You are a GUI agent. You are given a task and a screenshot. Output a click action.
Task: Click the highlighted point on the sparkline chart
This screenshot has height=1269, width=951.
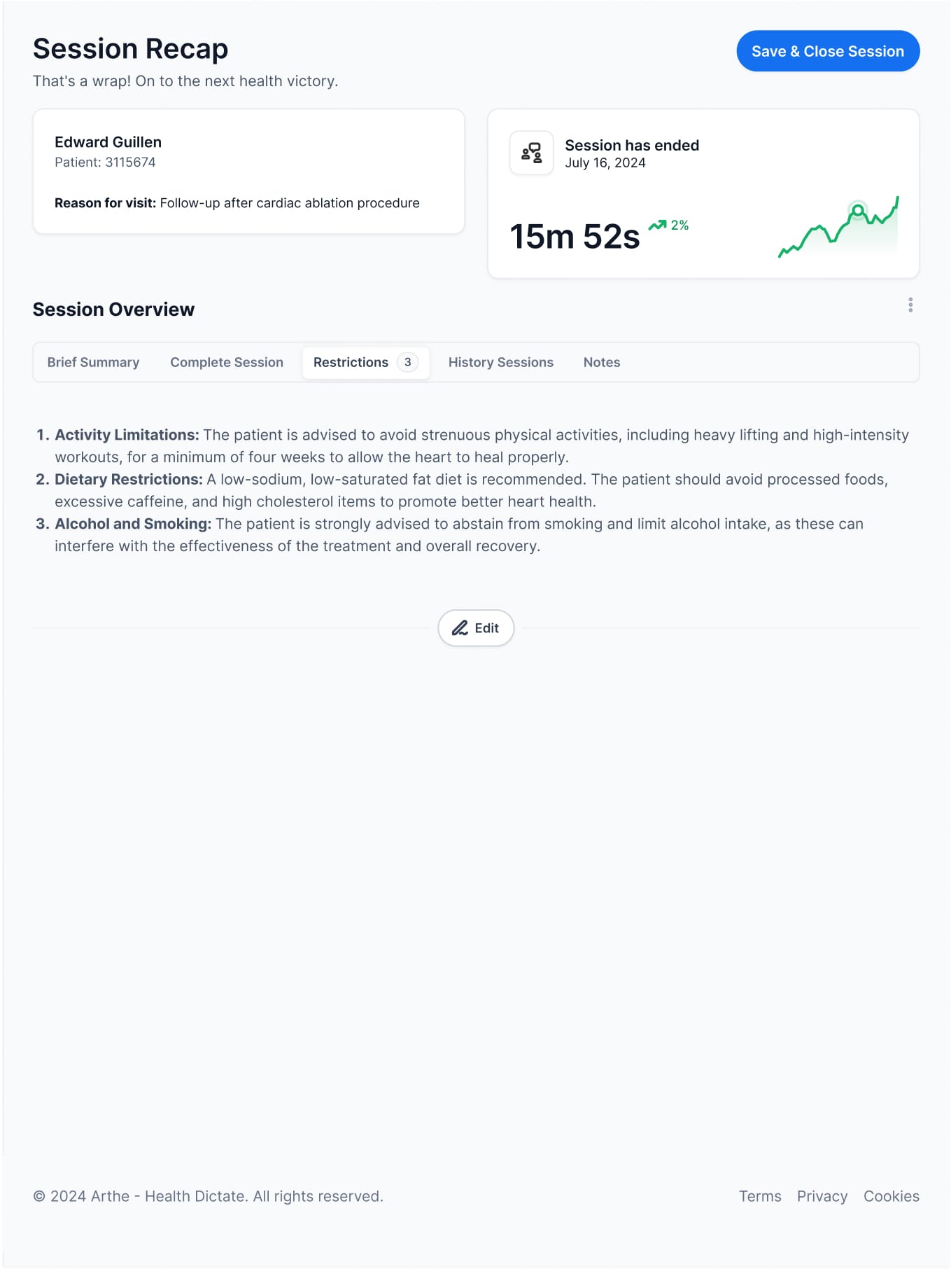click(857, 210)
